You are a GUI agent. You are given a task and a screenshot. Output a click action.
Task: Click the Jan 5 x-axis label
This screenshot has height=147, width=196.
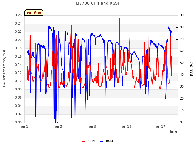(x=58, y=126)
